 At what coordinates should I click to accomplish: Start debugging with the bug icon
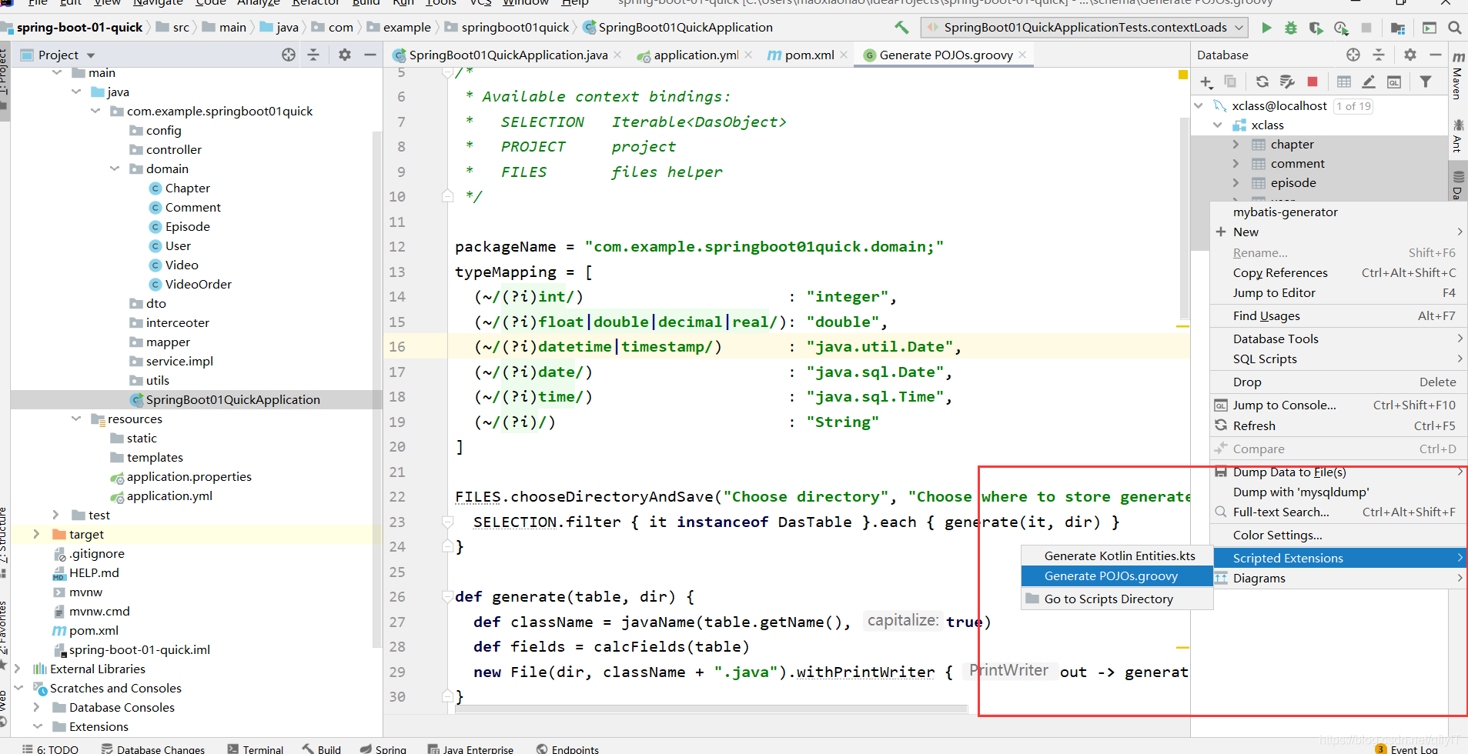coord(1291,28)
